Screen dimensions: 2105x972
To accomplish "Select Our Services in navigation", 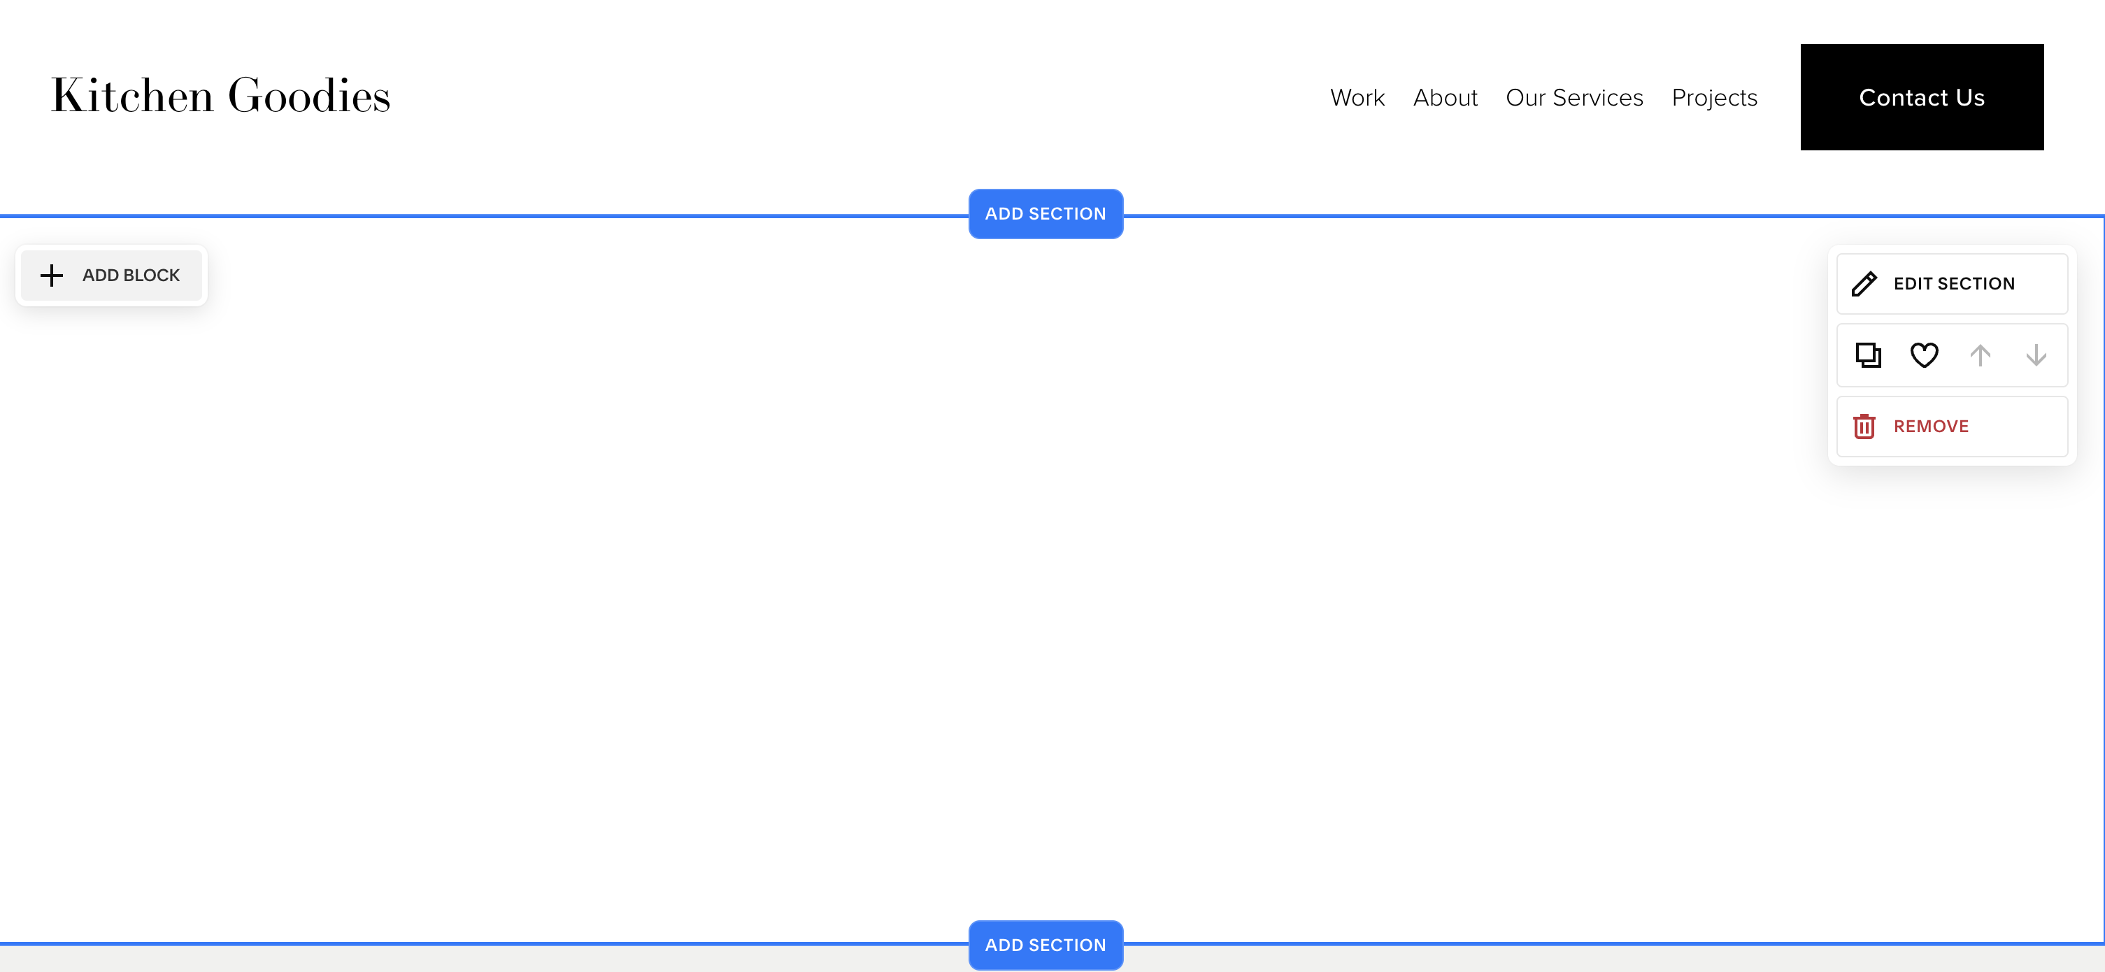I will click(x=1574, y=97).
